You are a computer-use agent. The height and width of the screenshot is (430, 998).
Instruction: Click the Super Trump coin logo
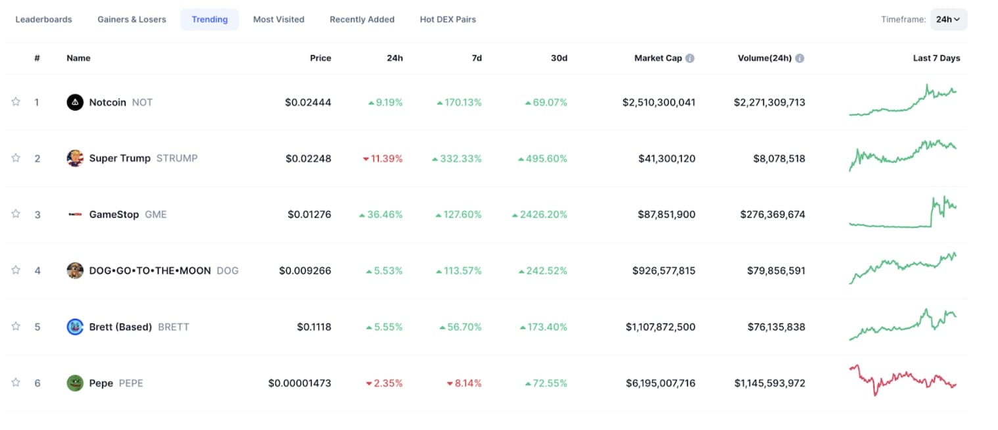click(x=75, y=158)
